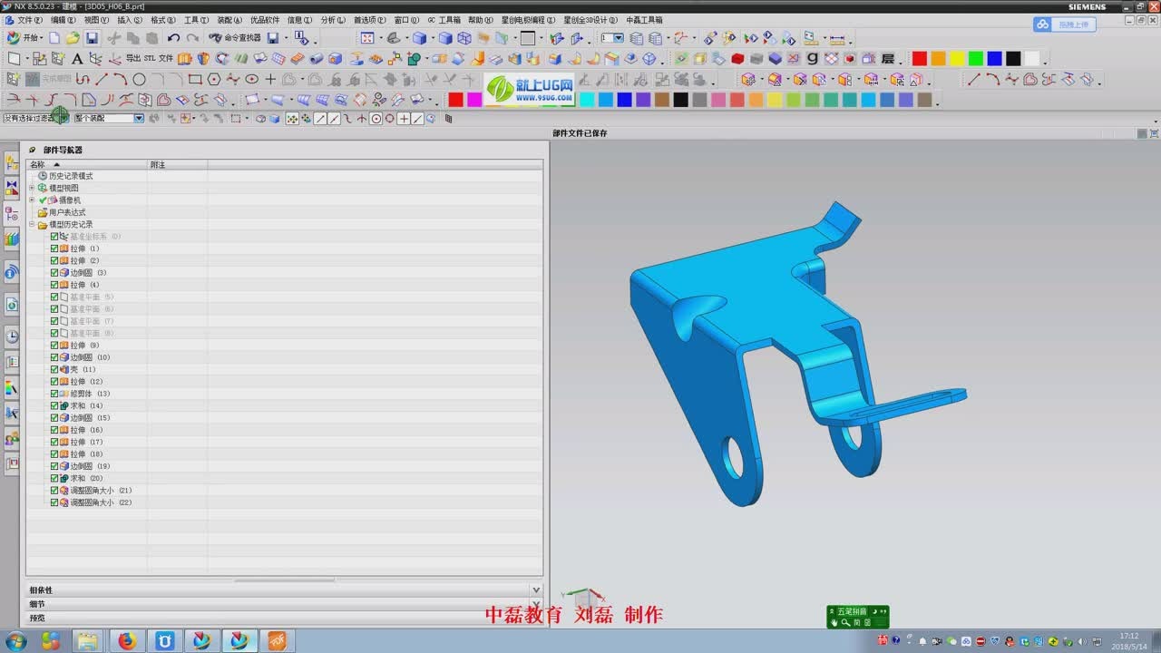Collapse the 模型历史记录 node
The height and width of the screenshot is (653, 1161).
(x=32, y=224)
